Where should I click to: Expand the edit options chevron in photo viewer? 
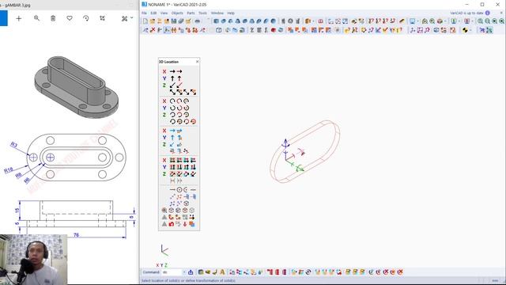click(x=132, y=17)
